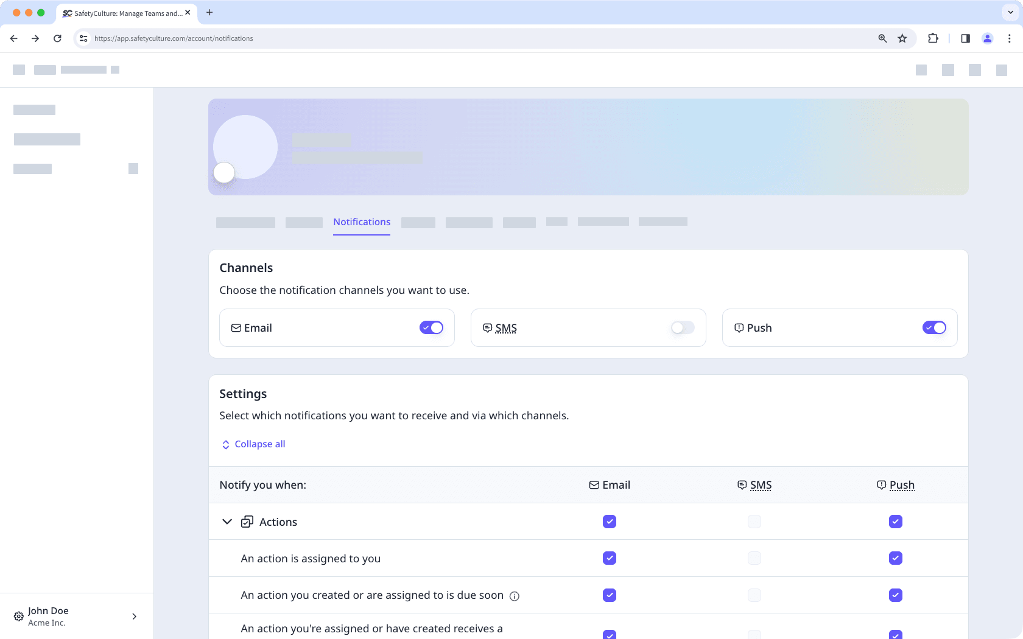Viewport: 1023px width, 639px height.
Task: Collapse the Actions notification section
Action: pos(227,522)
